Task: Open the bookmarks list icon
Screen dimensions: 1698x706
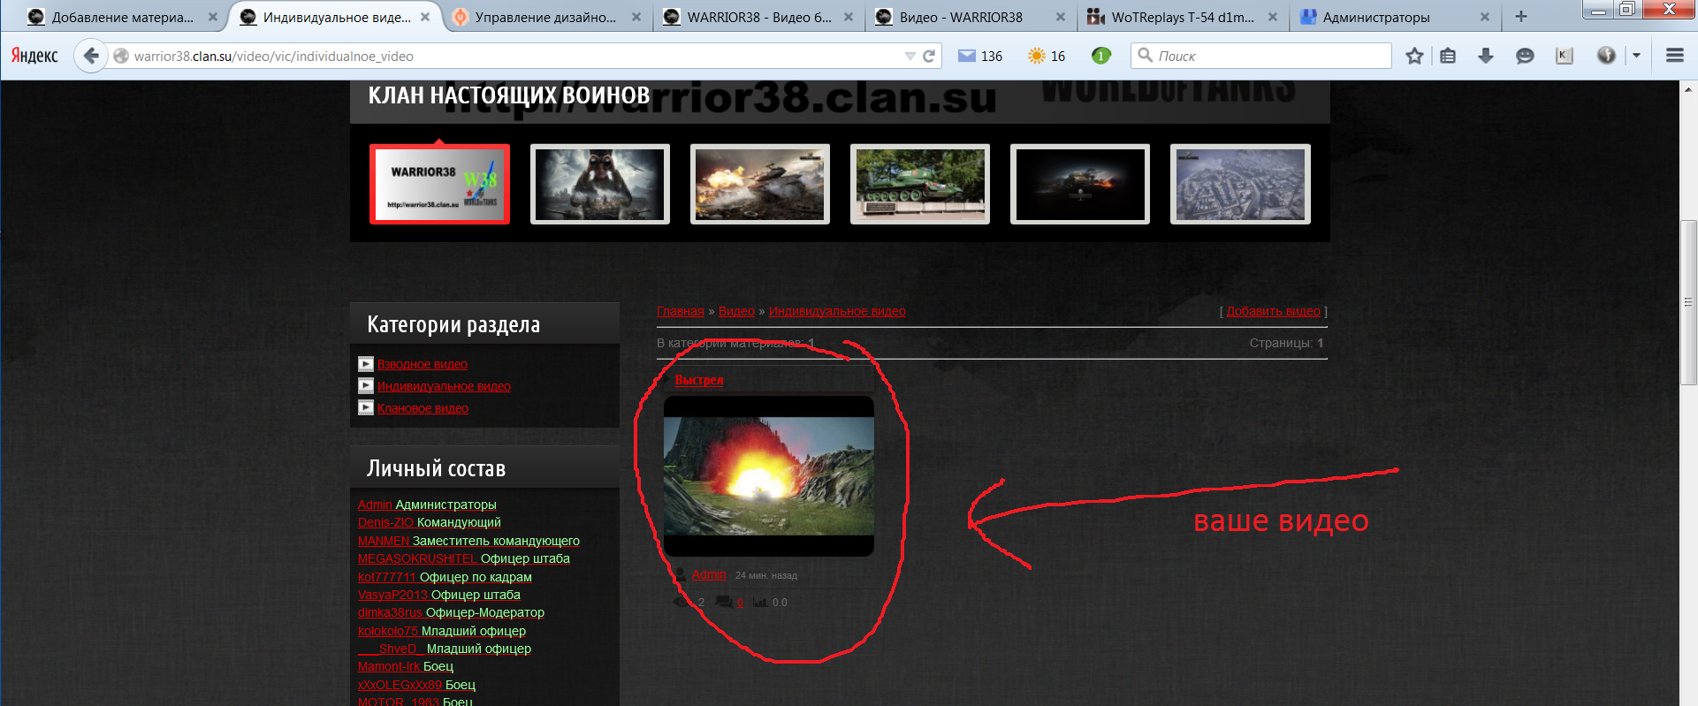Action: 1448,56
